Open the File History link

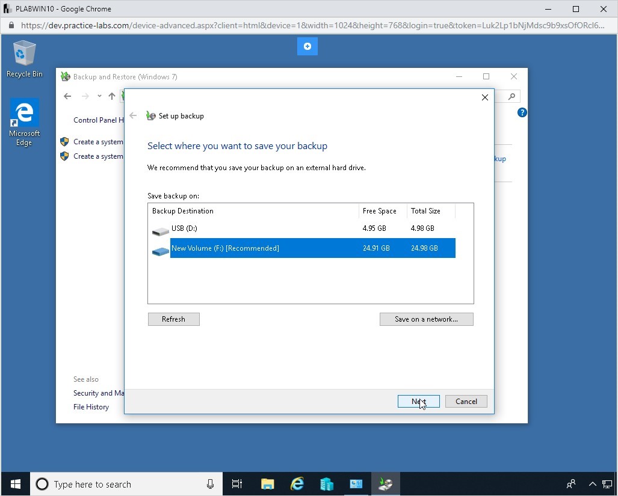[x=91, y=407]
